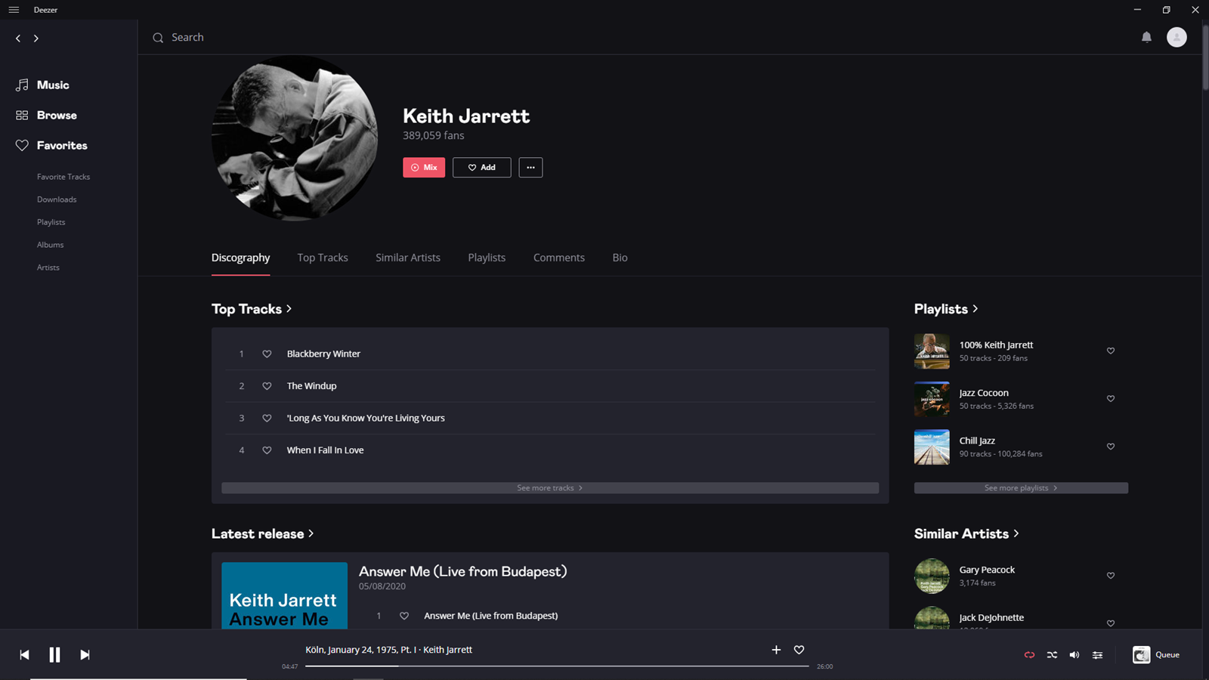Go back with the left arrow

[18, 38]
